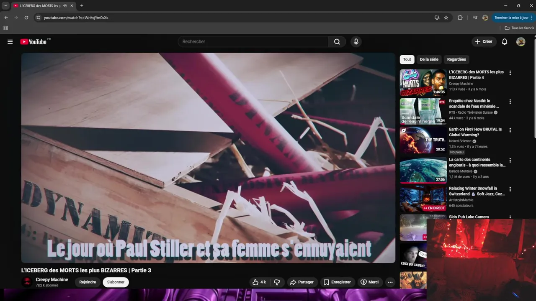The height and width of the screenshot is (301, 536).
Task: Select the 'De la série' filter chip
Action: [429, 59]
